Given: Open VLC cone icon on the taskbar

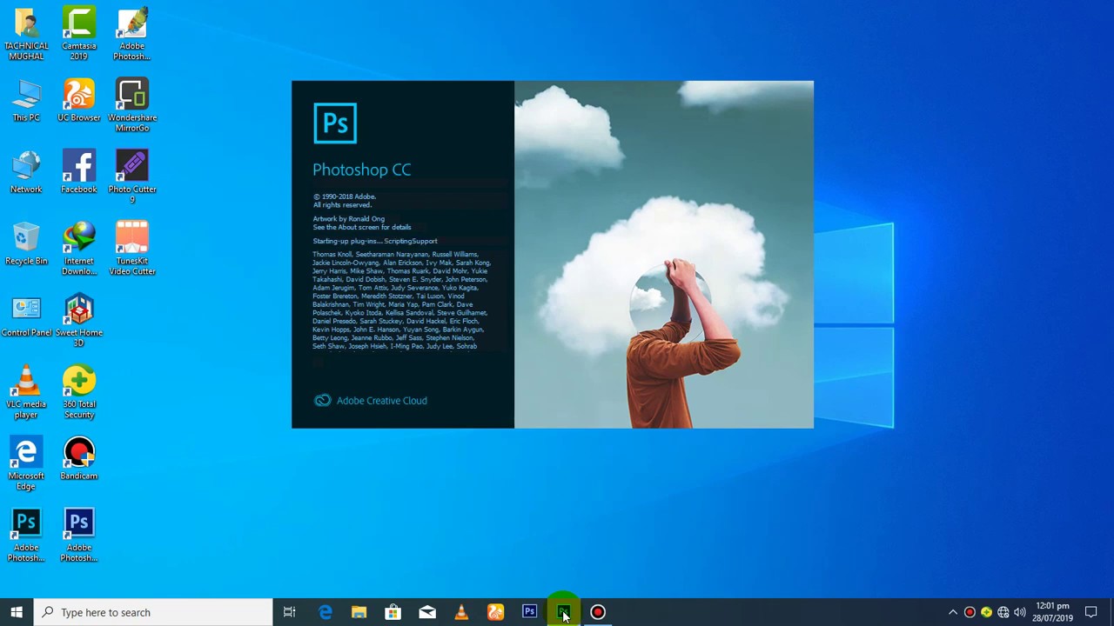Looking at the screenshot, I should coord(461,612).
